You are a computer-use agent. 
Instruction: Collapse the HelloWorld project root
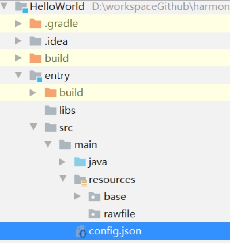click(4, 6)
